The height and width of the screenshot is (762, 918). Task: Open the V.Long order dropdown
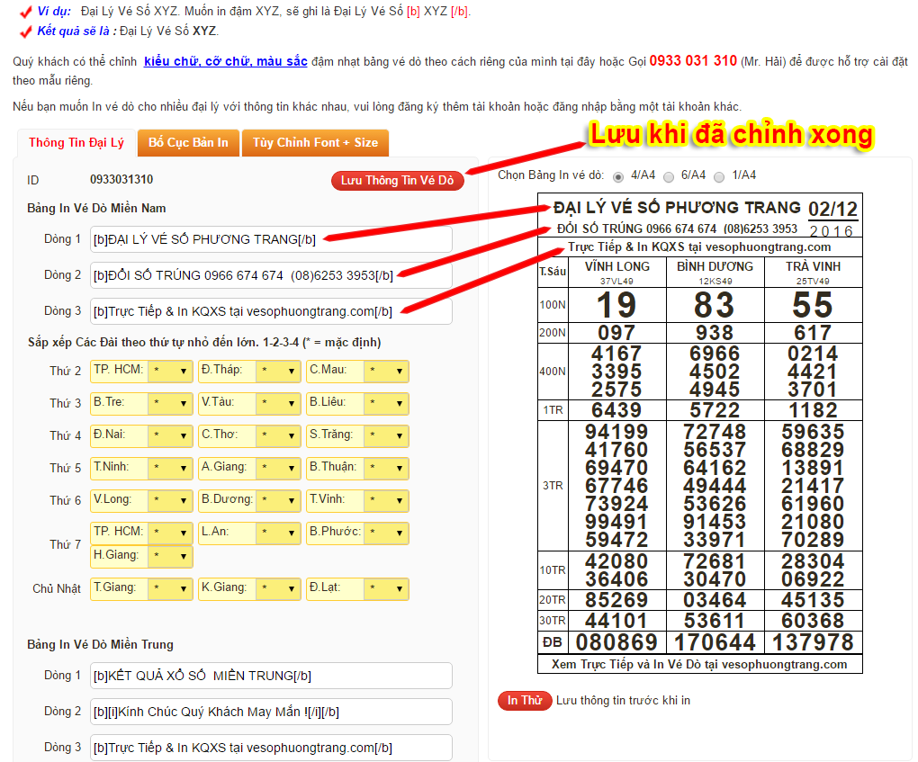[169, 501]
